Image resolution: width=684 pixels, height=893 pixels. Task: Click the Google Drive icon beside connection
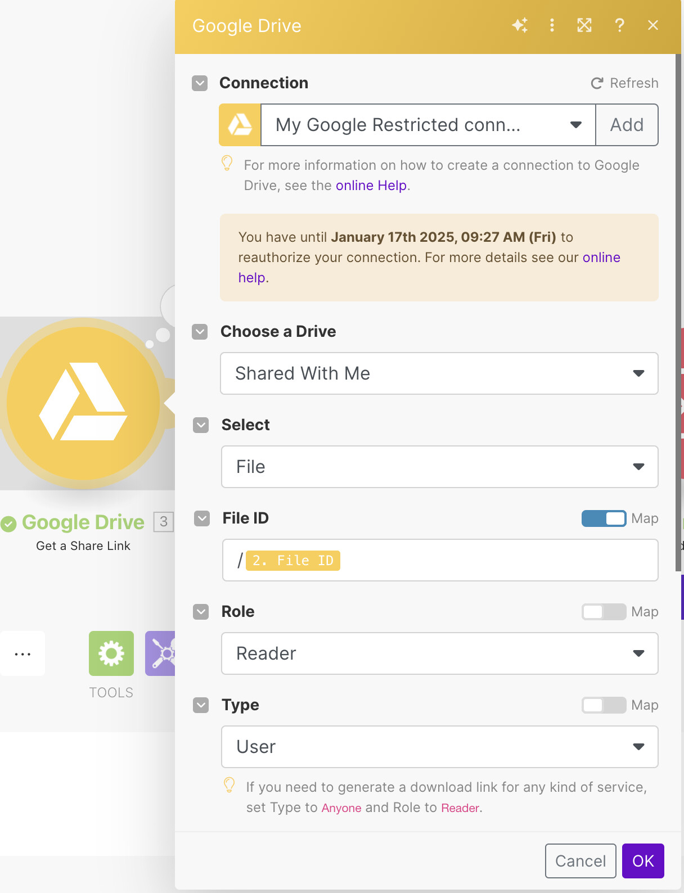click(x=240, y=125)
